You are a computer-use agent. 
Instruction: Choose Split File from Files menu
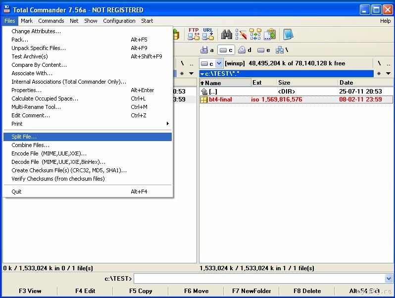coord(24,137)
